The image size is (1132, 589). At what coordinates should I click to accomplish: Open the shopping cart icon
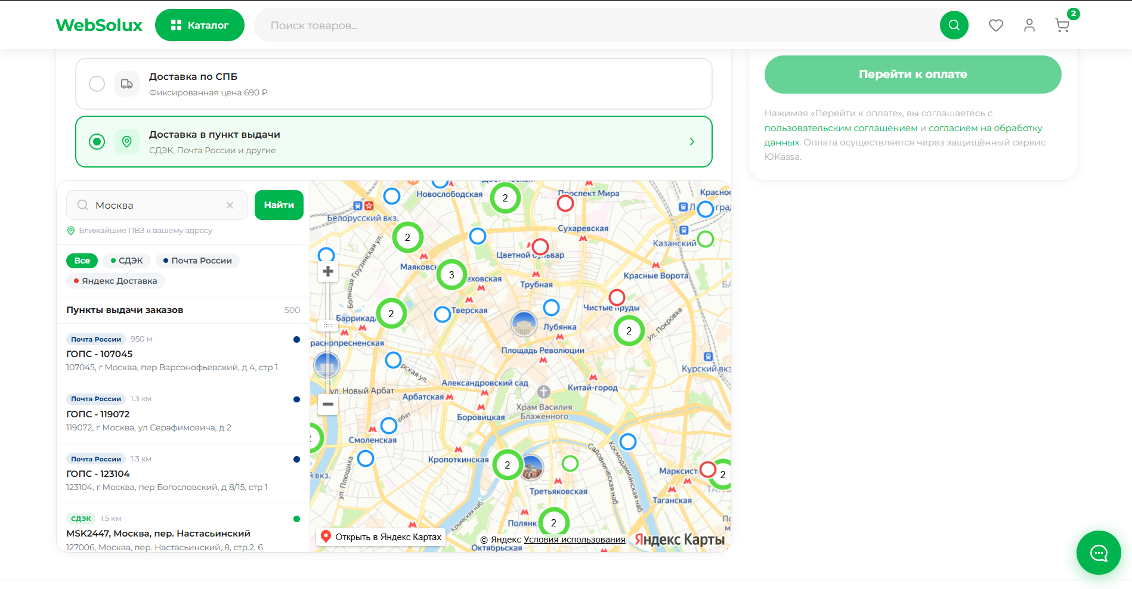1062,25
